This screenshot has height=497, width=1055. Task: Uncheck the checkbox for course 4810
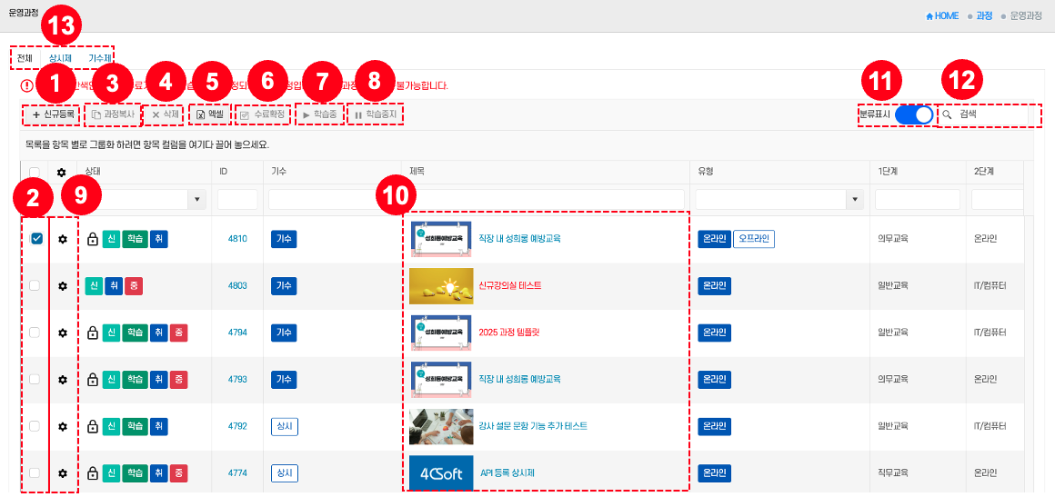(35, 239)
